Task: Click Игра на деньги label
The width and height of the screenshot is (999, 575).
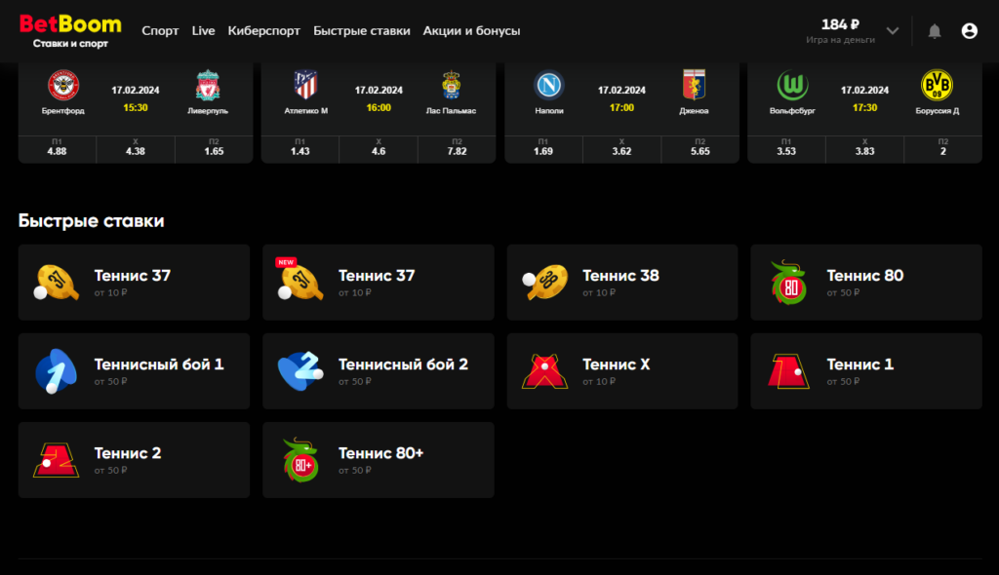Action: (840, 40)
